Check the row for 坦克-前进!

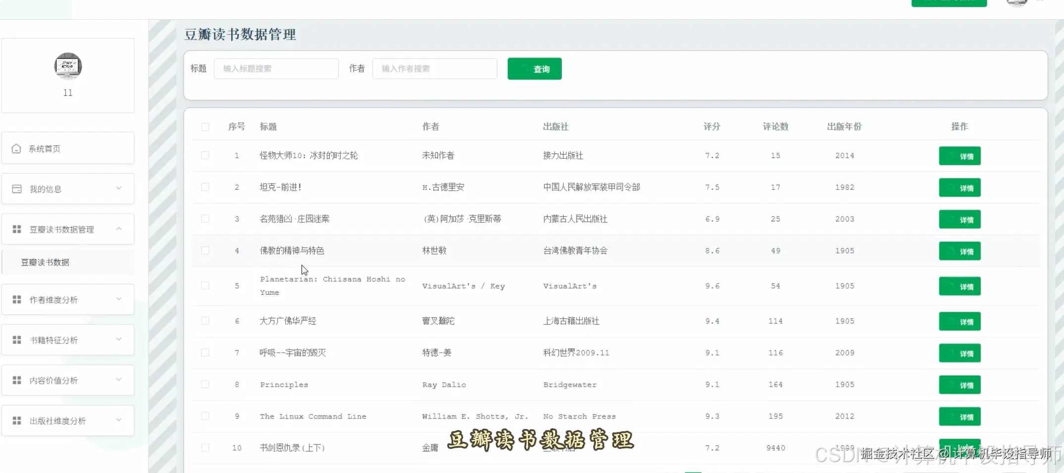[x=205, y=187]
